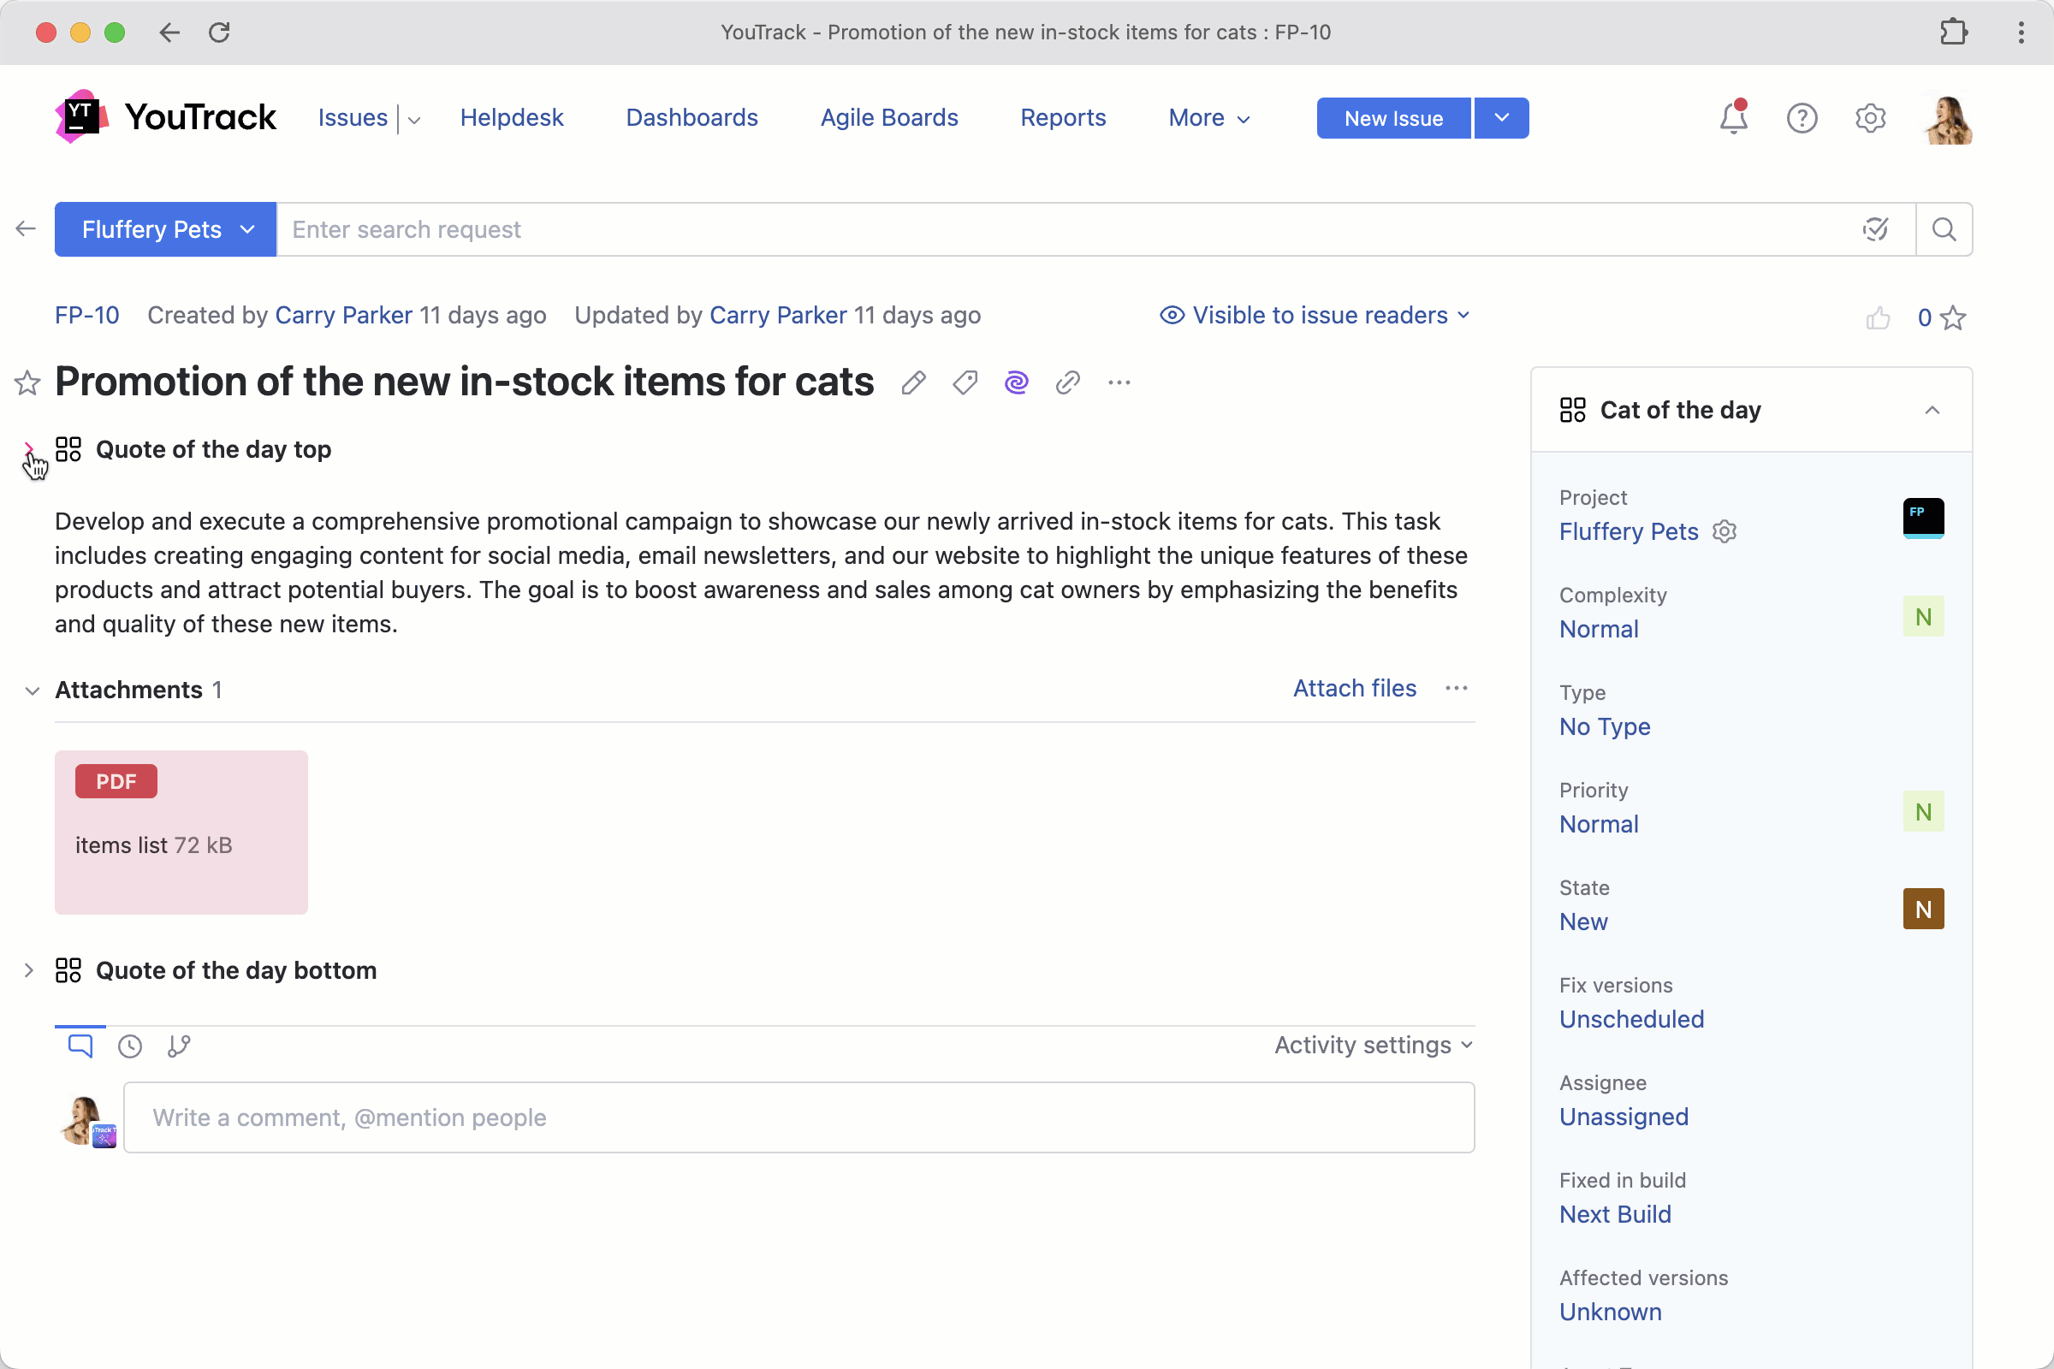2054x1369 pixels.
Task: Expand Quote of the day bottom section
Action: (x=29, y=970)
